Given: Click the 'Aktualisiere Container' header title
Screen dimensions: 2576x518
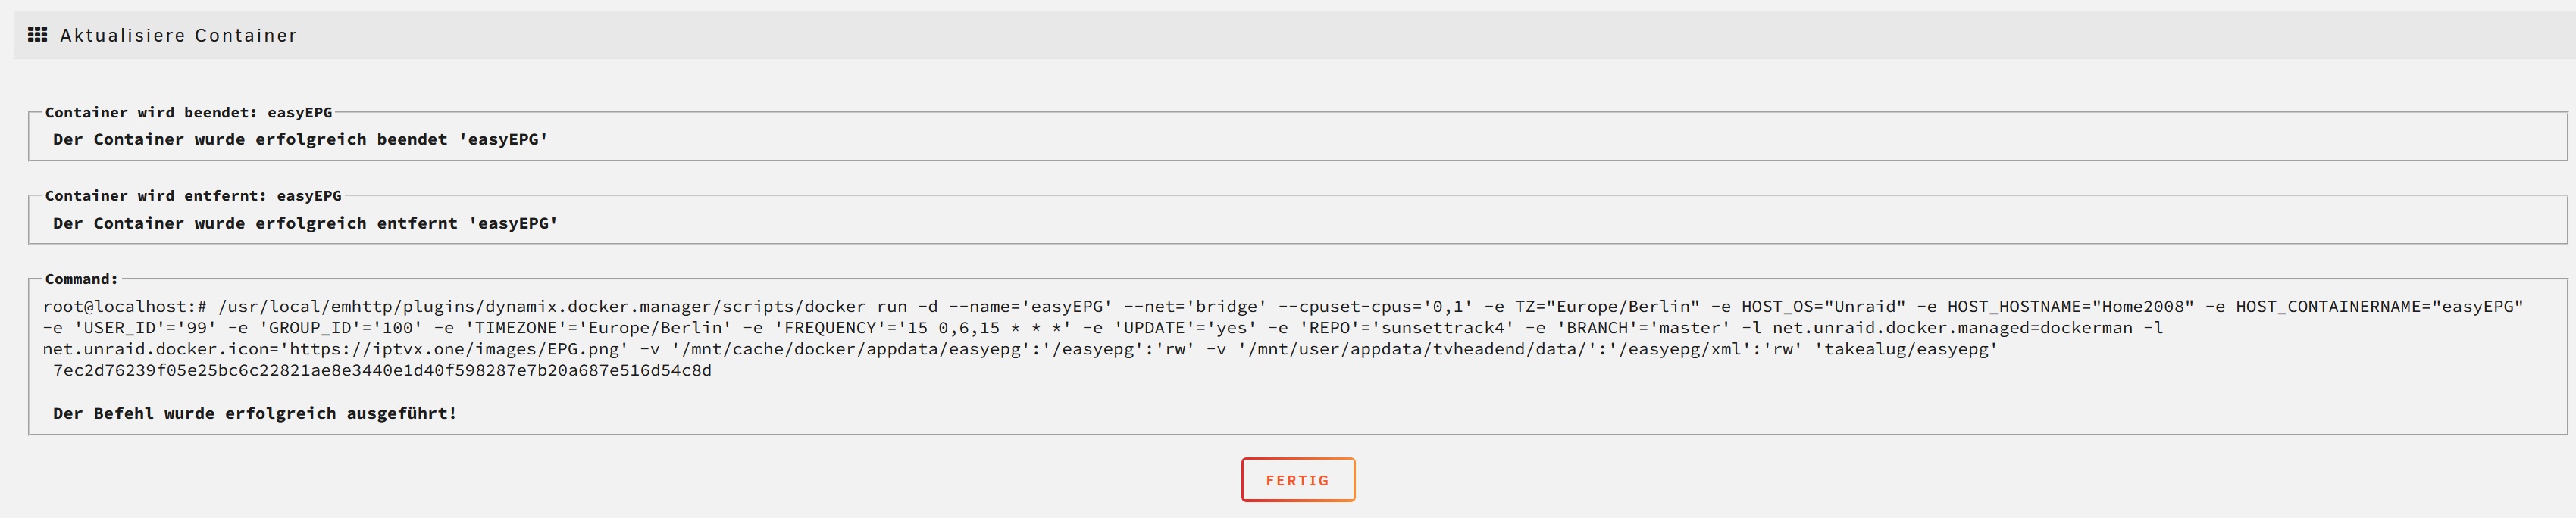Looking at the screenshot, I should 179,36.
